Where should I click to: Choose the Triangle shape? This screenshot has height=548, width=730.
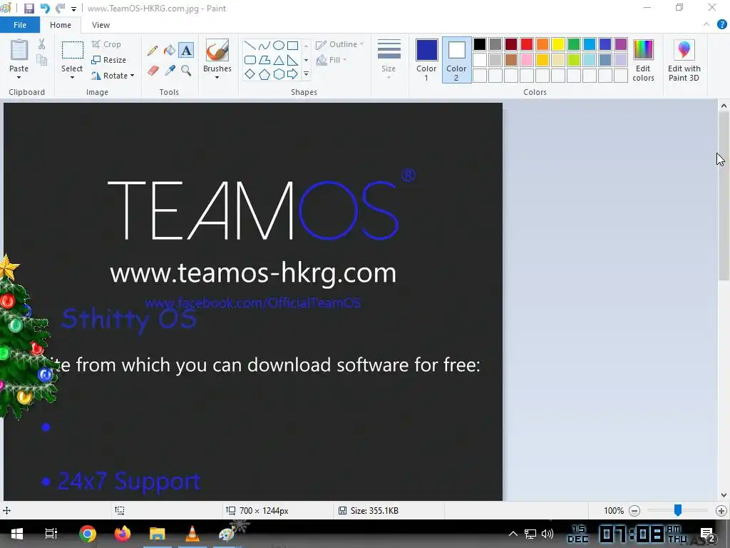(x=279, y=60)
